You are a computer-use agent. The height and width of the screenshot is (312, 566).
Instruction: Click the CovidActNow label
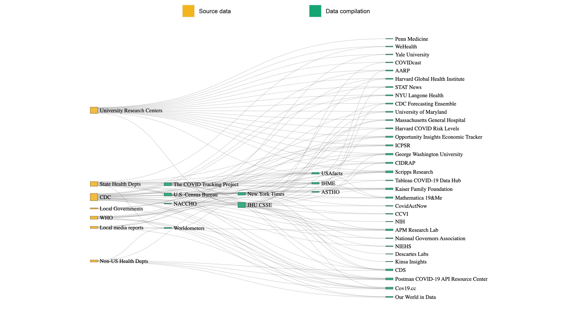pyautogui.click(x=411, y=206)
